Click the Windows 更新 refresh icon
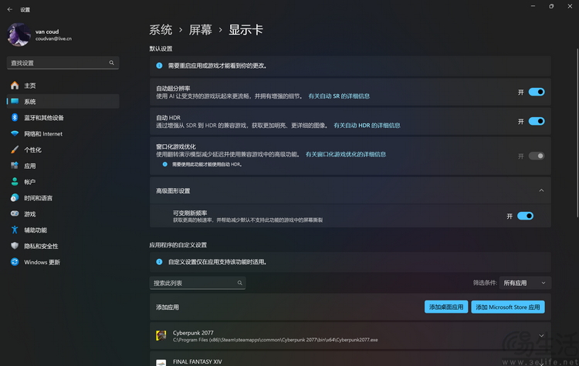579x366 pixels. point(15,262)
